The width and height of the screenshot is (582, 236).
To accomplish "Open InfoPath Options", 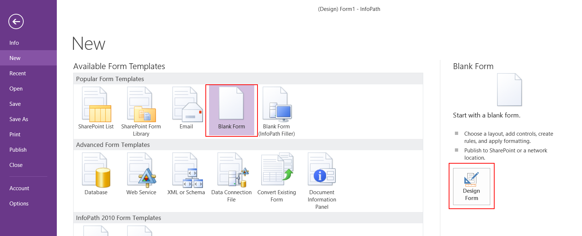I will (28, 203).
